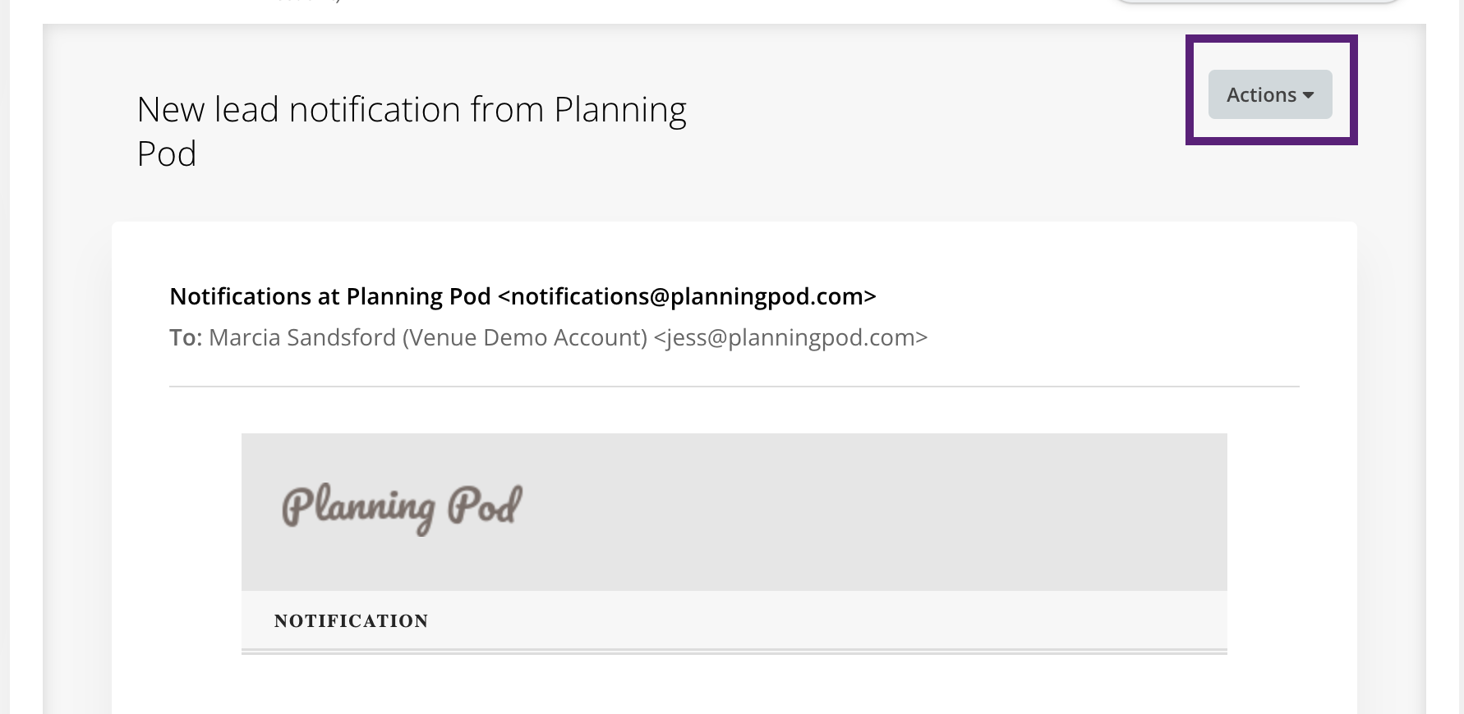This screenshot has width=1464, height=714.
Task: Click the double rule beneath NOTIFICATION
Action: point(734,652)
